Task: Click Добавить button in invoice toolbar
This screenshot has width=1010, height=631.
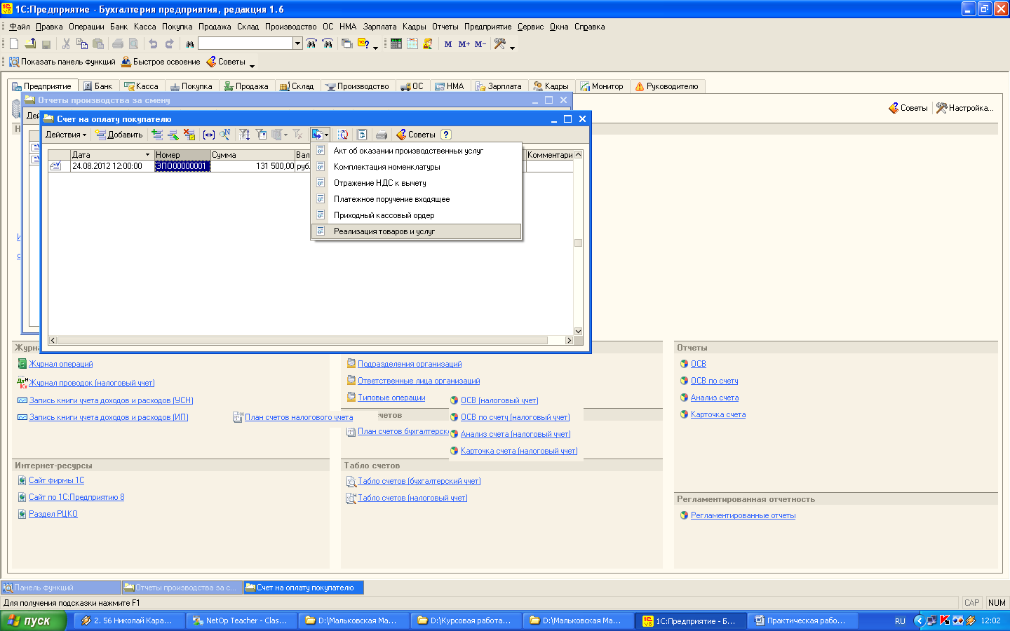Action: click(x=119, y=135)
